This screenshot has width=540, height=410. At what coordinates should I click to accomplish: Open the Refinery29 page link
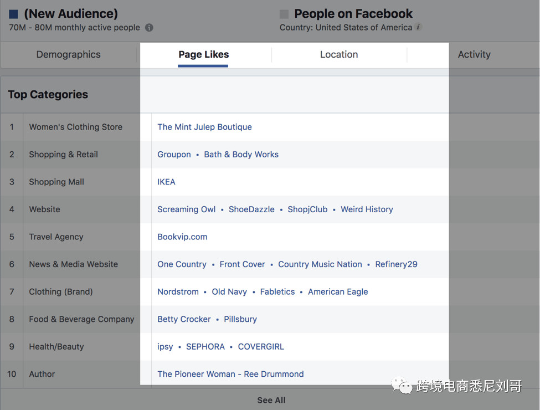396,264
